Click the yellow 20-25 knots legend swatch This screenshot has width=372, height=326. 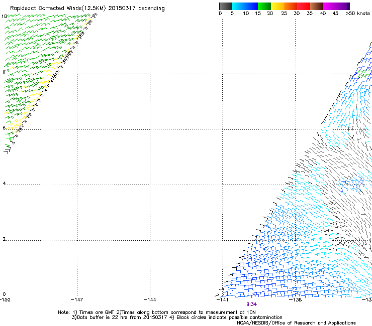point(277,6)
